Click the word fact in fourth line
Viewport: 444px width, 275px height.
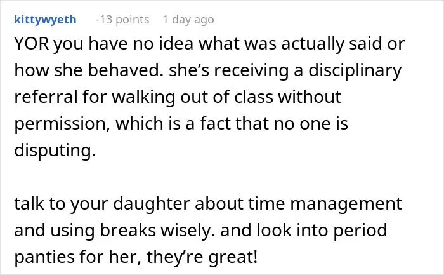216,124
